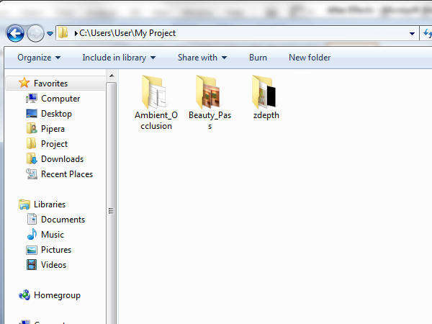Click the Refresh button beside address bar
This screenshot has height=324, width=432.
point(427,33)
